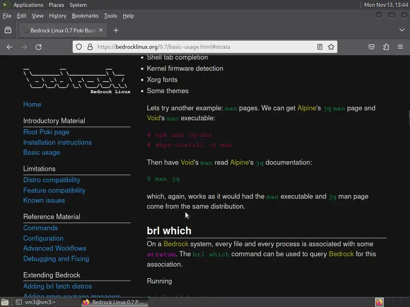The width and height of the screenshot is (410, 307).
Task: Click the 'xbps-install -y man' command
Action: click(194, 145)
